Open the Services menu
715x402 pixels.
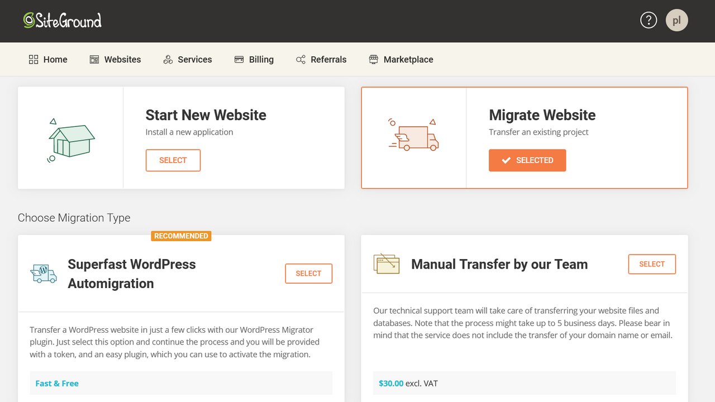(188, 59)
